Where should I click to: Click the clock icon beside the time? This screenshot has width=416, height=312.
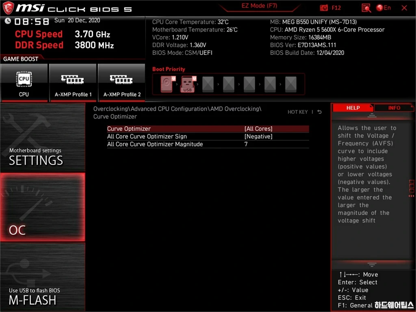pos(8,21)
